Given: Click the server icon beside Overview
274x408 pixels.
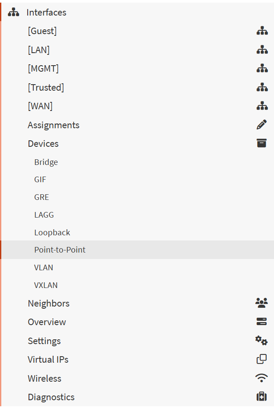Looking at the screenshot, I should (x=261, y=322).
